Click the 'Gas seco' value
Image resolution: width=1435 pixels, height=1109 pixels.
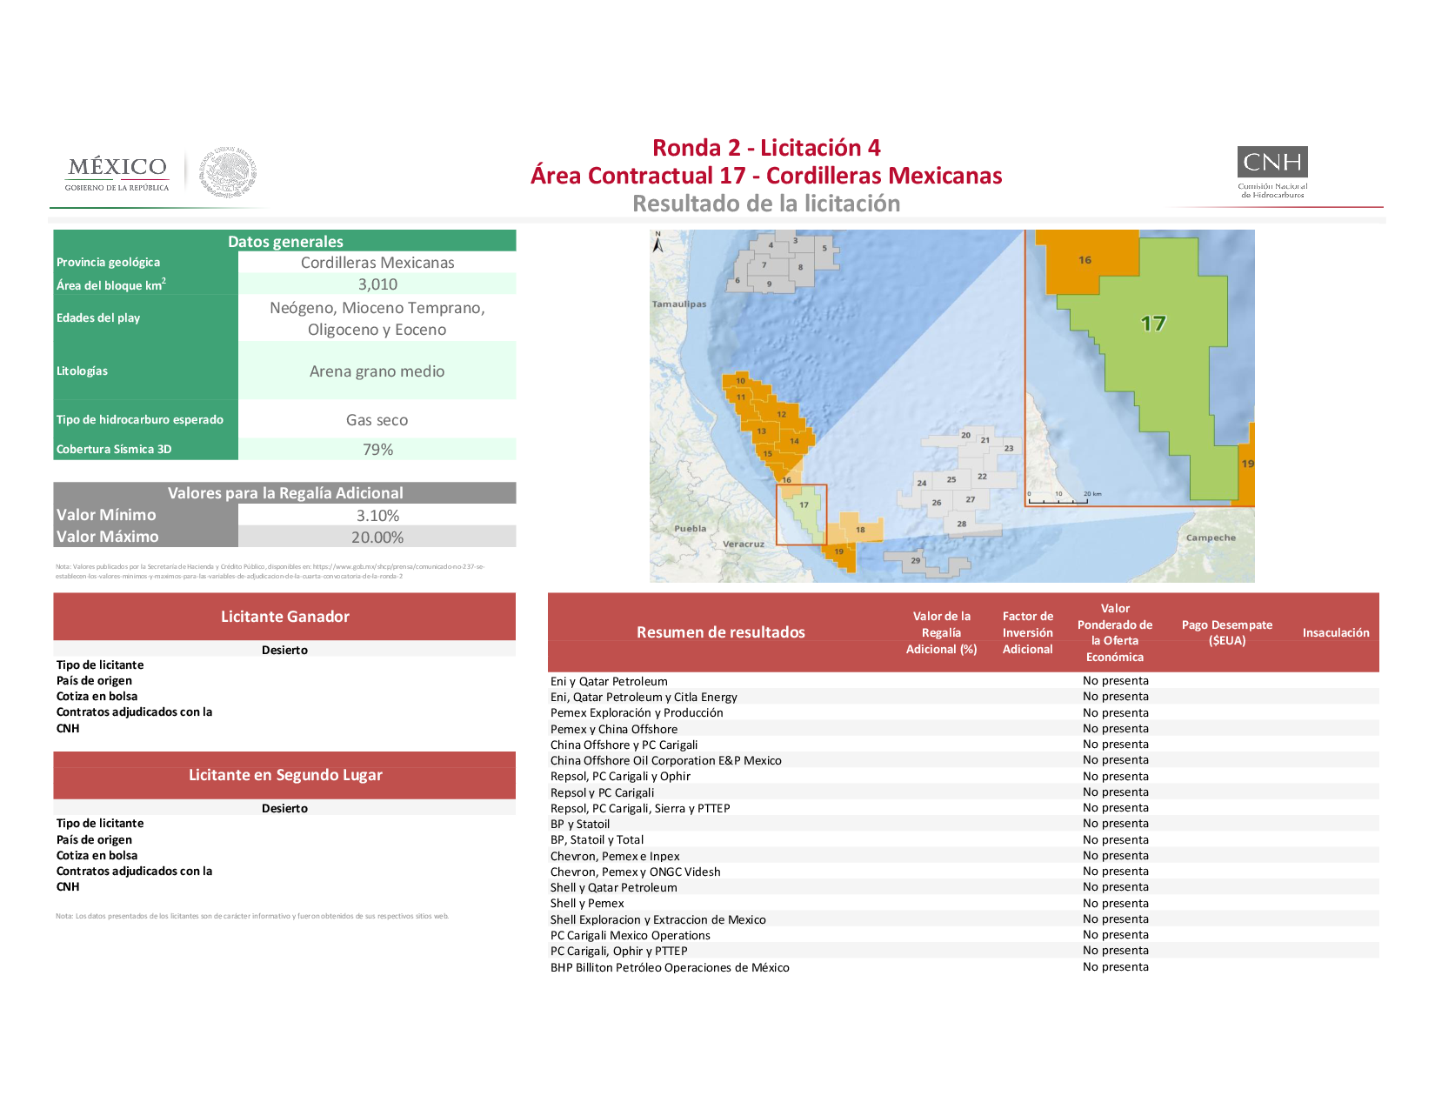[377, 420]
